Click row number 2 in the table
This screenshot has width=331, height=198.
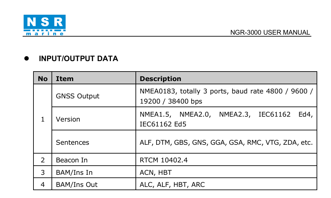tap(43, 160)
